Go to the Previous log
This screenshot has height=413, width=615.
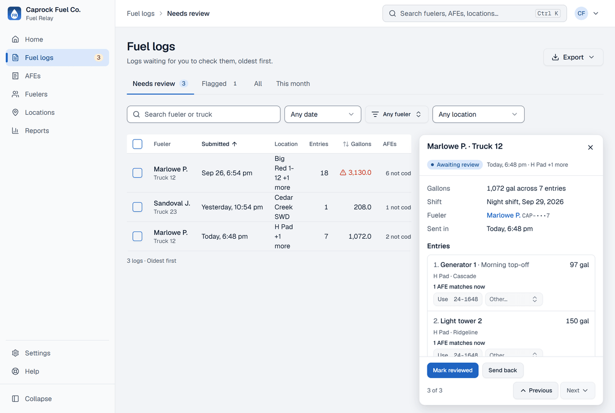click(536, 390)
